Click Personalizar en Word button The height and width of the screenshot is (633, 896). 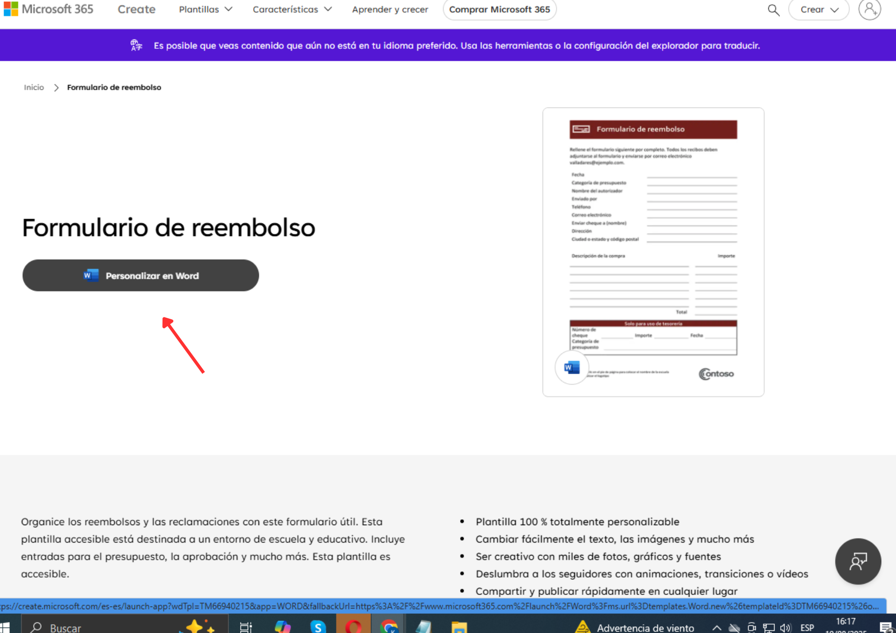coord(141,275)
